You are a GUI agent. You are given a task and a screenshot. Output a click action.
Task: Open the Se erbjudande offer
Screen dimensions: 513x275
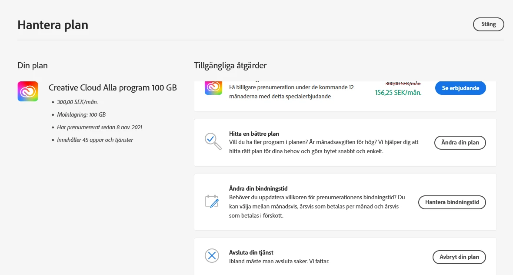[x=460, y=88]
